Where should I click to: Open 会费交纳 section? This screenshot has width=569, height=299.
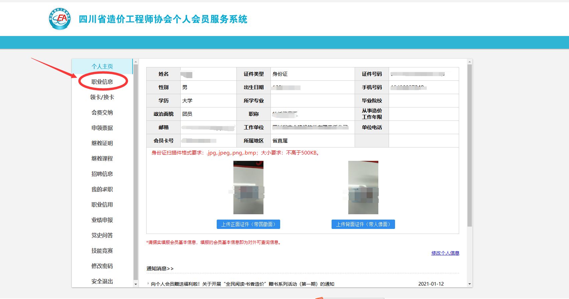point(102,112)
